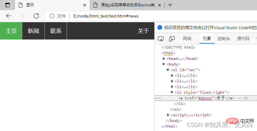Collapse the body element node

click(x=164, y=64)
